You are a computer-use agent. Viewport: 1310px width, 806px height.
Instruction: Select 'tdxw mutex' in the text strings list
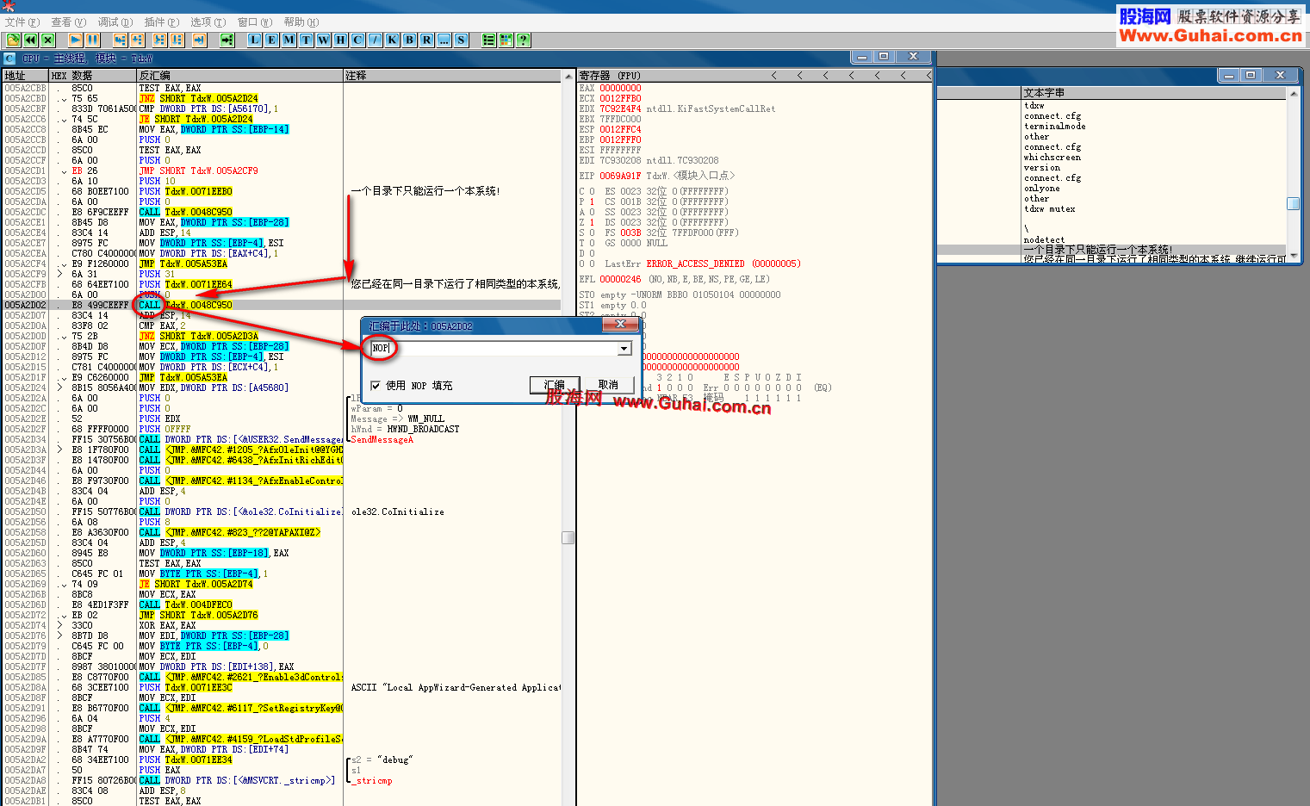tap(1050, 208)
